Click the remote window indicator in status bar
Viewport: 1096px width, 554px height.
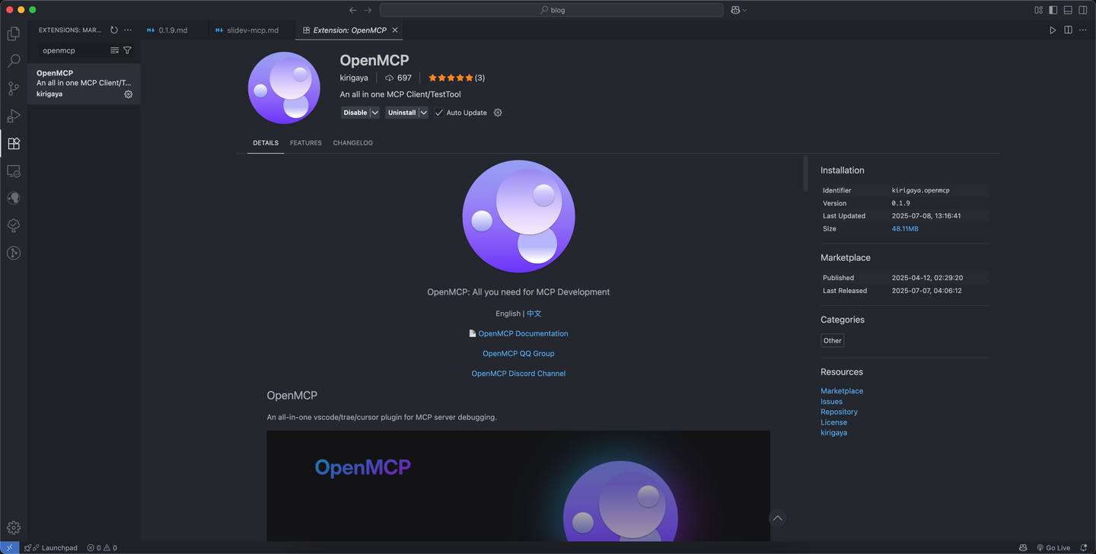[x=9, y=547]
